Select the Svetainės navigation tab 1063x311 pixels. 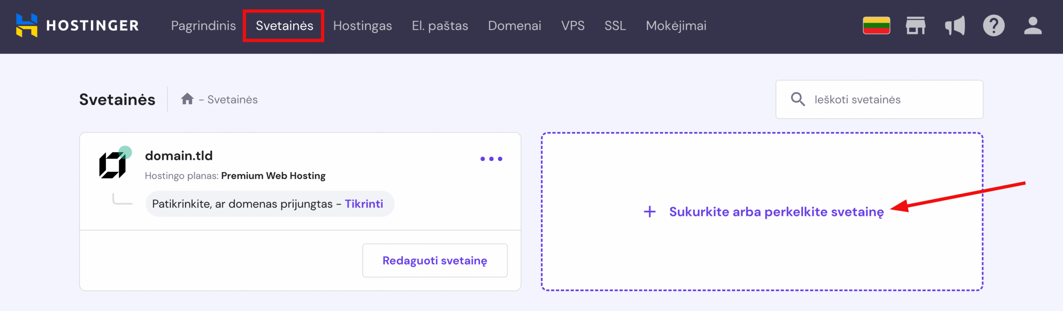(x=284, y=26)
